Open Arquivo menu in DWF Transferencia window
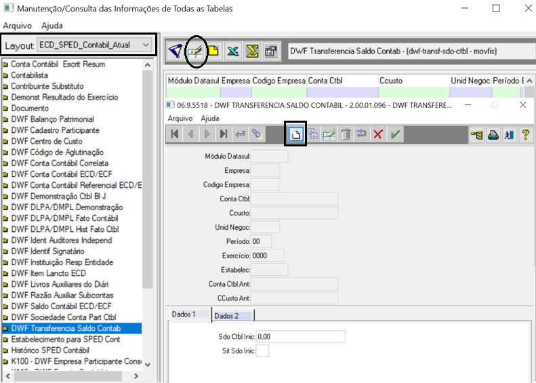The width and height of the screenshot is (536, 383). (180, 119)
